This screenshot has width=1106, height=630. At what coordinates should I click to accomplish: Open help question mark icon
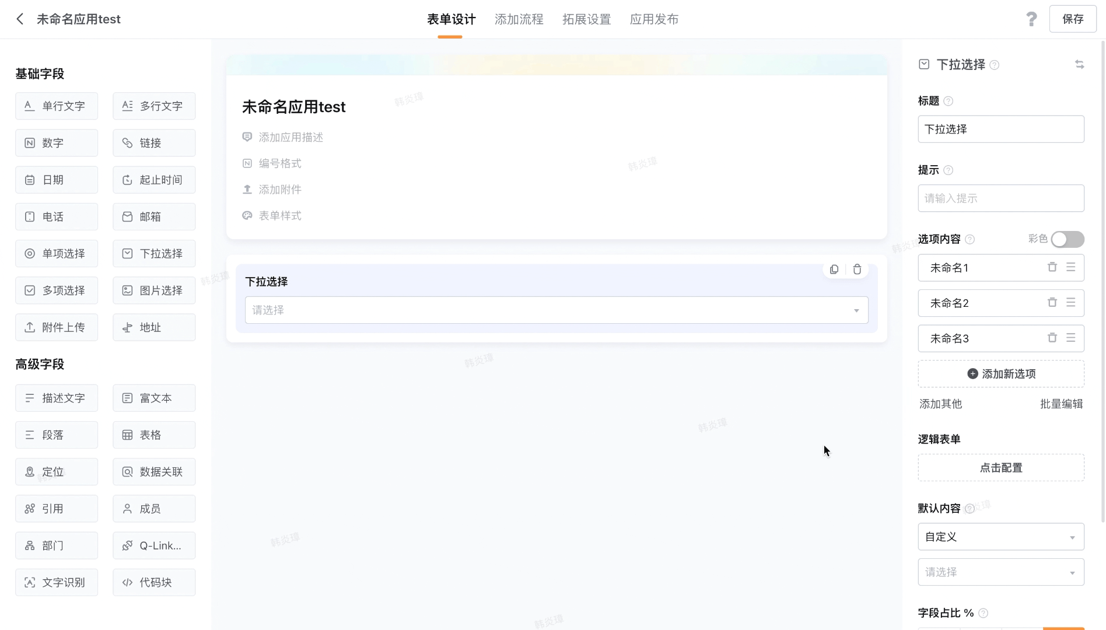point(1031,19)
